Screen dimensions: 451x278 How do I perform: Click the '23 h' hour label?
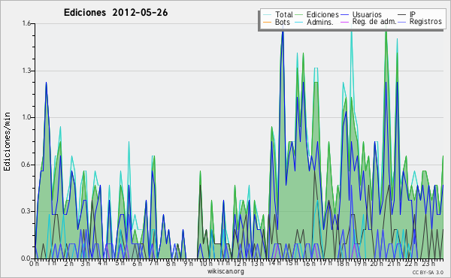pyautogui.click(x=428, y=264)
